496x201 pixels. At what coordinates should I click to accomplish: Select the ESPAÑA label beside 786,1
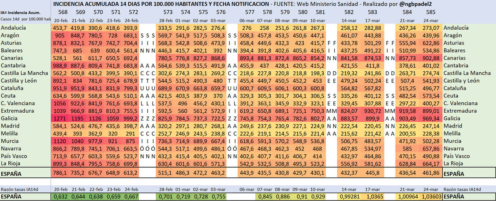click(11, 174)
